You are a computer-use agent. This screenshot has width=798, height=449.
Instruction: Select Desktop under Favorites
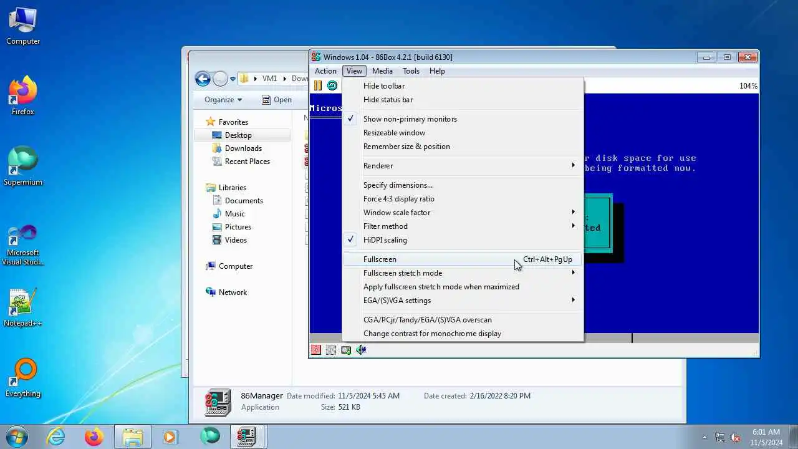(x=243, y=135)
